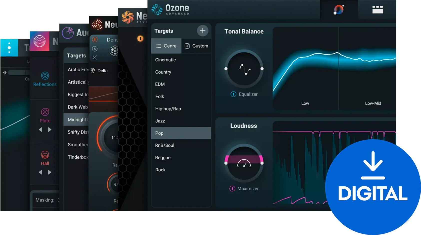Click the right arrow below Plate
The image size is (421, 235).
[x=49, y=129]
